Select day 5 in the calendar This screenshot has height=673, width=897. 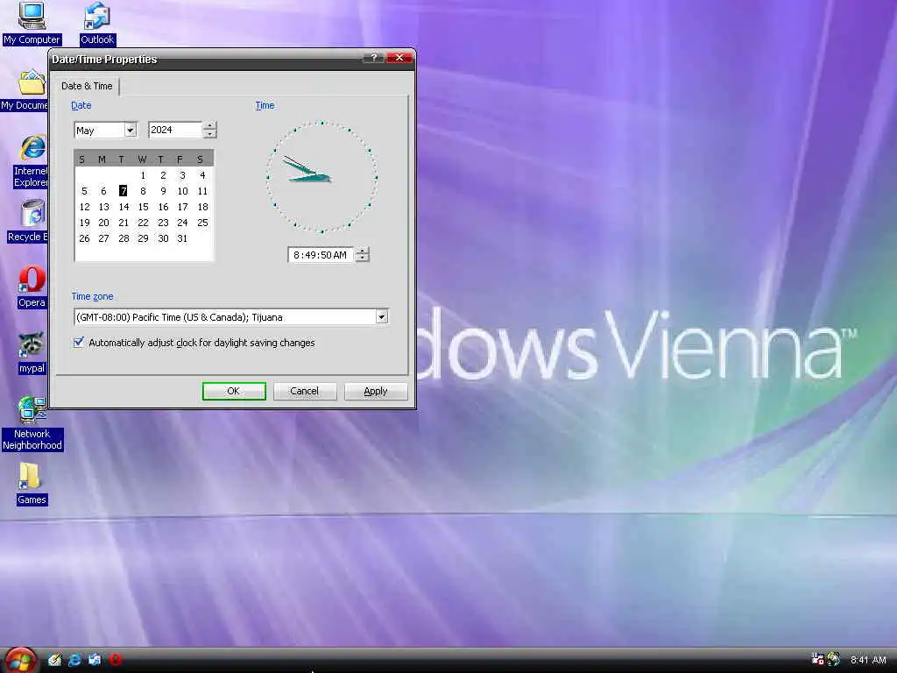click(x=84, y=191)
